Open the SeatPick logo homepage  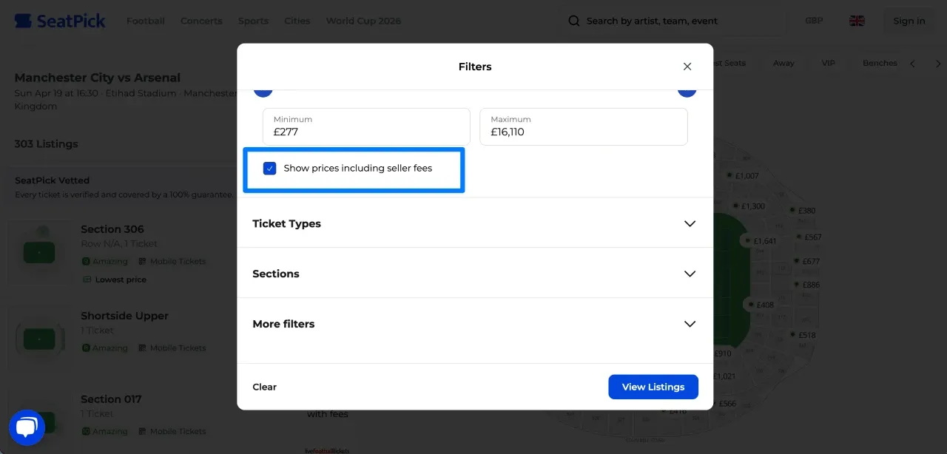(59, 20)
